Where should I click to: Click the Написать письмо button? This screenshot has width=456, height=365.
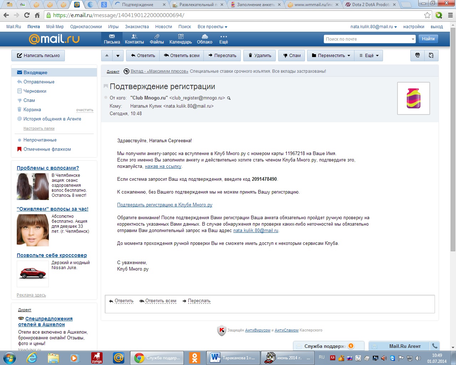tap(38, 56)
